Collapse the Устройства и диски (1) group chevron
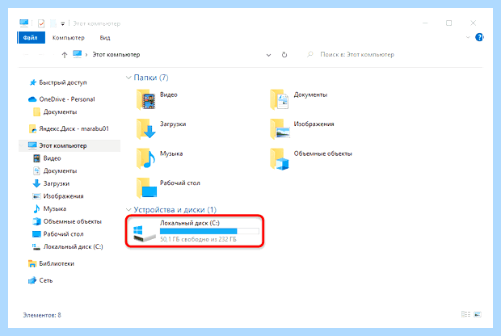Image resolution: width=501 pixels, height=336 pixels. pos(128,210)
